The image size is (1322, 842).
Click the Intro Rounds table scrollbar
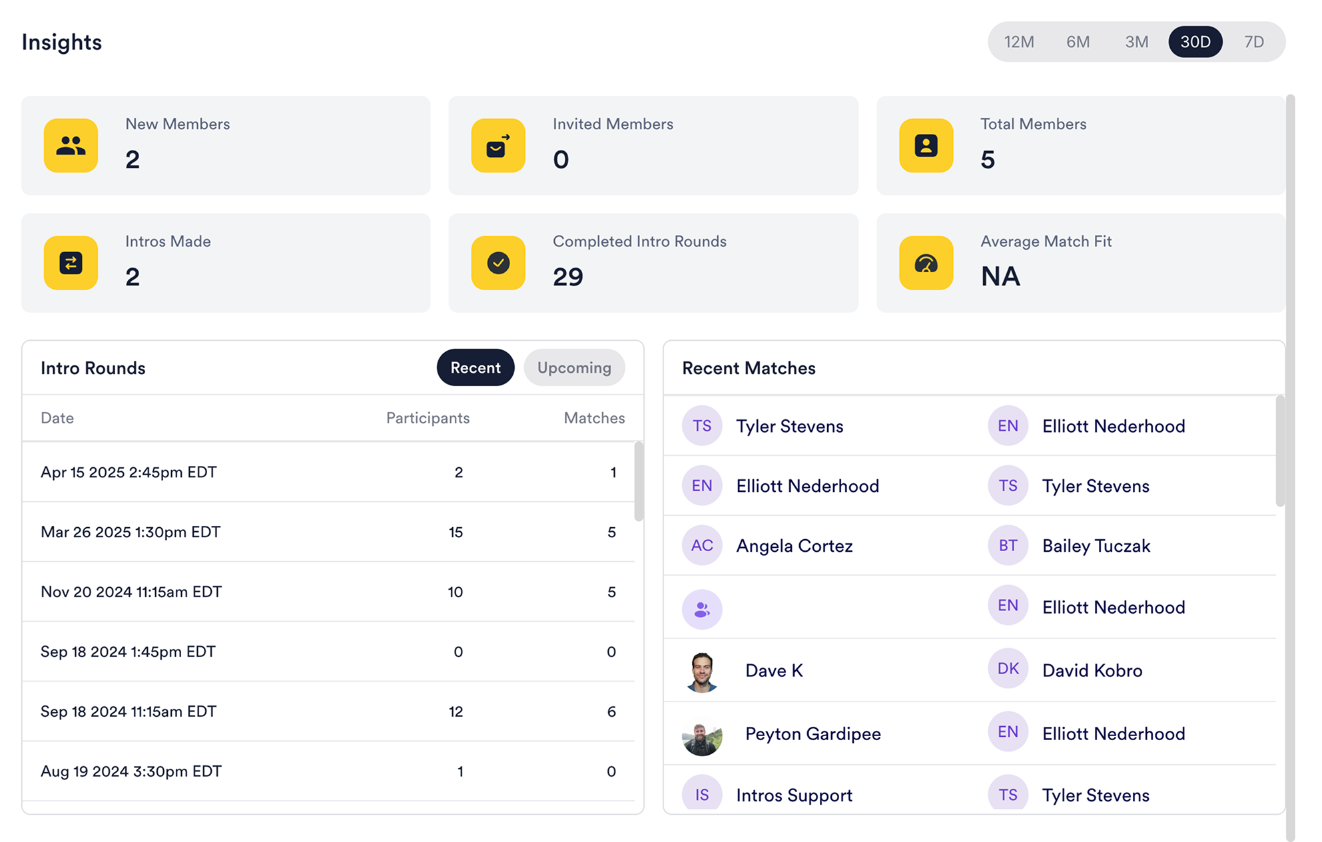[x=639, y=482]
